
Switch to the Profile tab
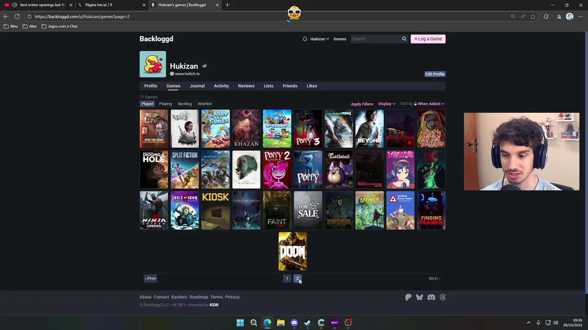151,86
